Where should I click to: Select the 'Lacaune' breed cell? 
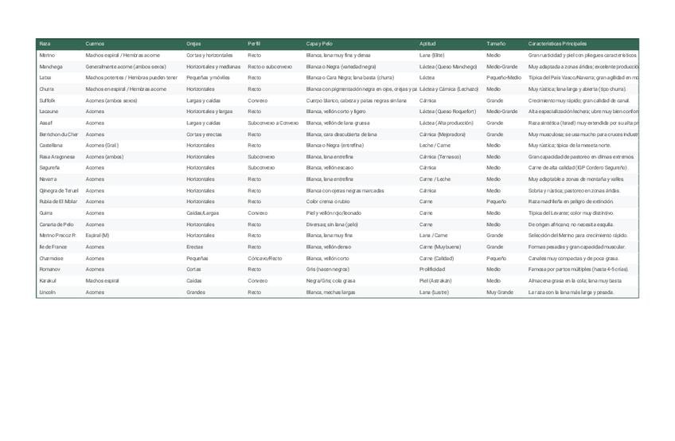(49, 112)
